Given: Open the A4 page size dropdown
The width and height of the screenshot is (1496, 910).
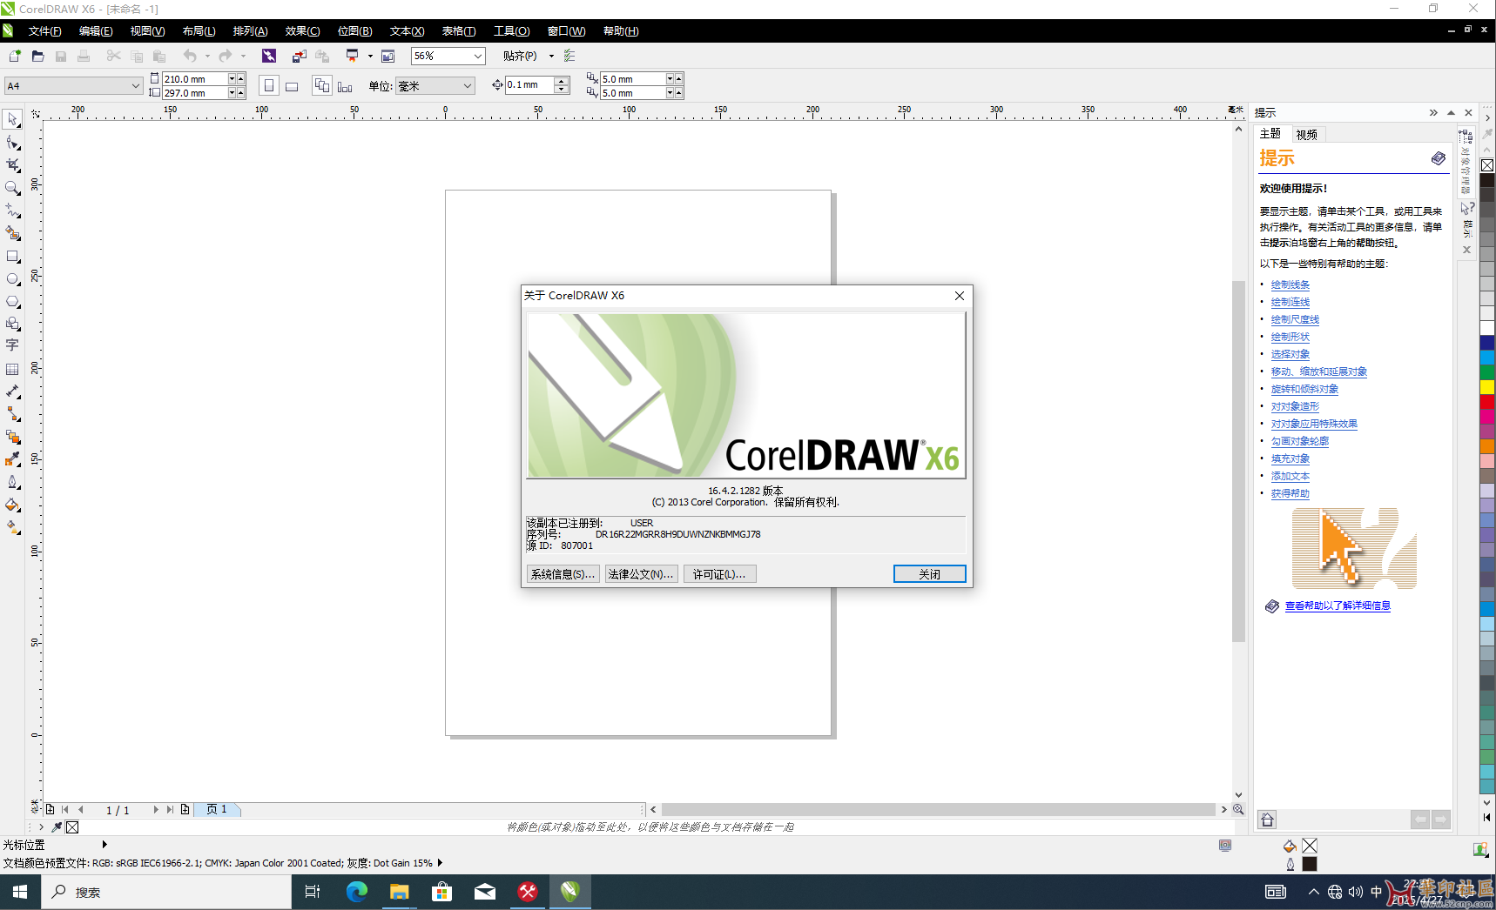Looking at the screenshot, I should 135,85.
